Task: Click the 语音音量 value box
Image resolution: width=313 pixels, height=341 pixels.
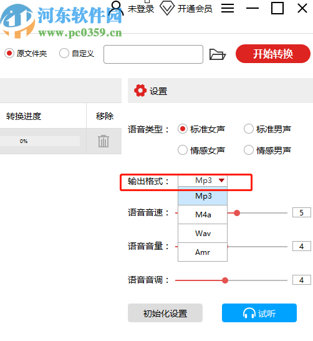Action: pyautogui.click(x=302, y=246)
